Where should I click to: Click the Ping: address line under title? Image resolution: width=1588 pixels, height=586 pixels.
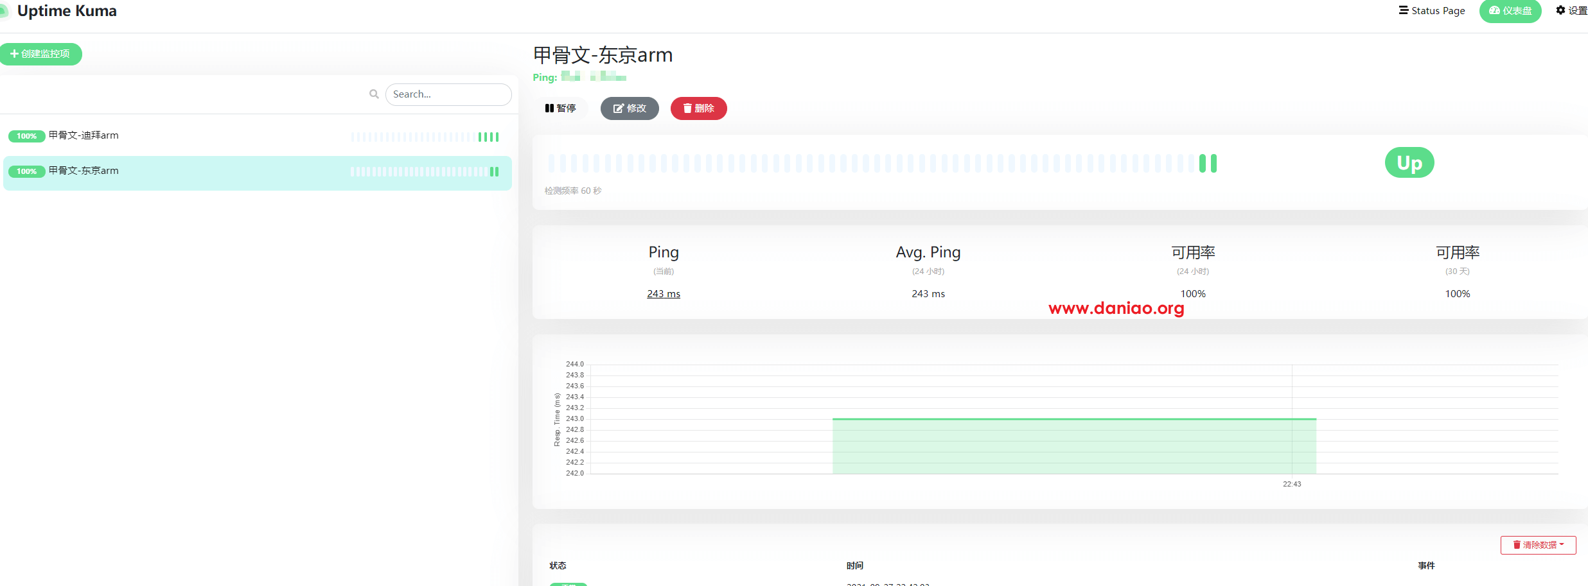pos(579,77)
